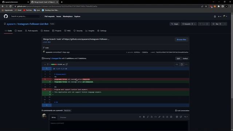Image resolution: width=233 pixels, height=131 pixels.
Task: Switch to the Settings tab
Action: (102, 31)
